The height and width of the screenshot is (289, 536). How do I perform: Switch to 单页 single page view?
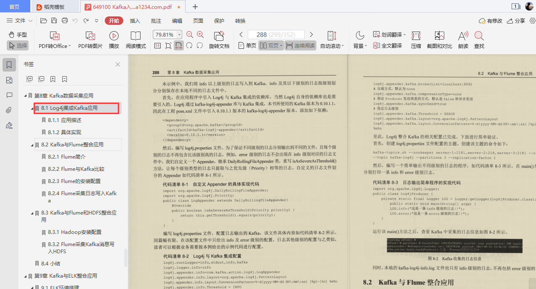point(246,45)
